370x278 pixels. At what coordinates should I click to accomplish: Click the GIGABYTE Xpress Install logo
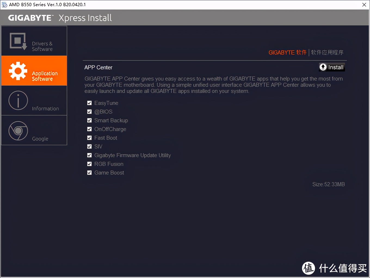click(60, 18)
